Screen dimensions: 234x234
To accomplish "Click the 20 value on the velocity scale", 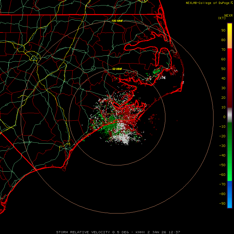I will tap(223, 98).
